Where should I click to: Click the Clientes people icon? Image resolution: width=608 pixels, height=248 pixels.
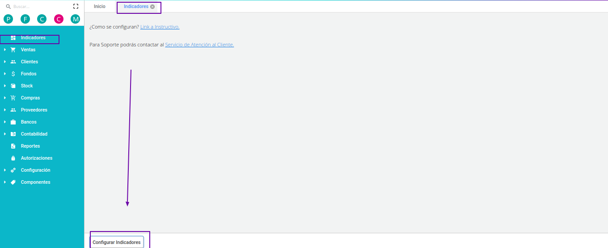pos(13,62)
